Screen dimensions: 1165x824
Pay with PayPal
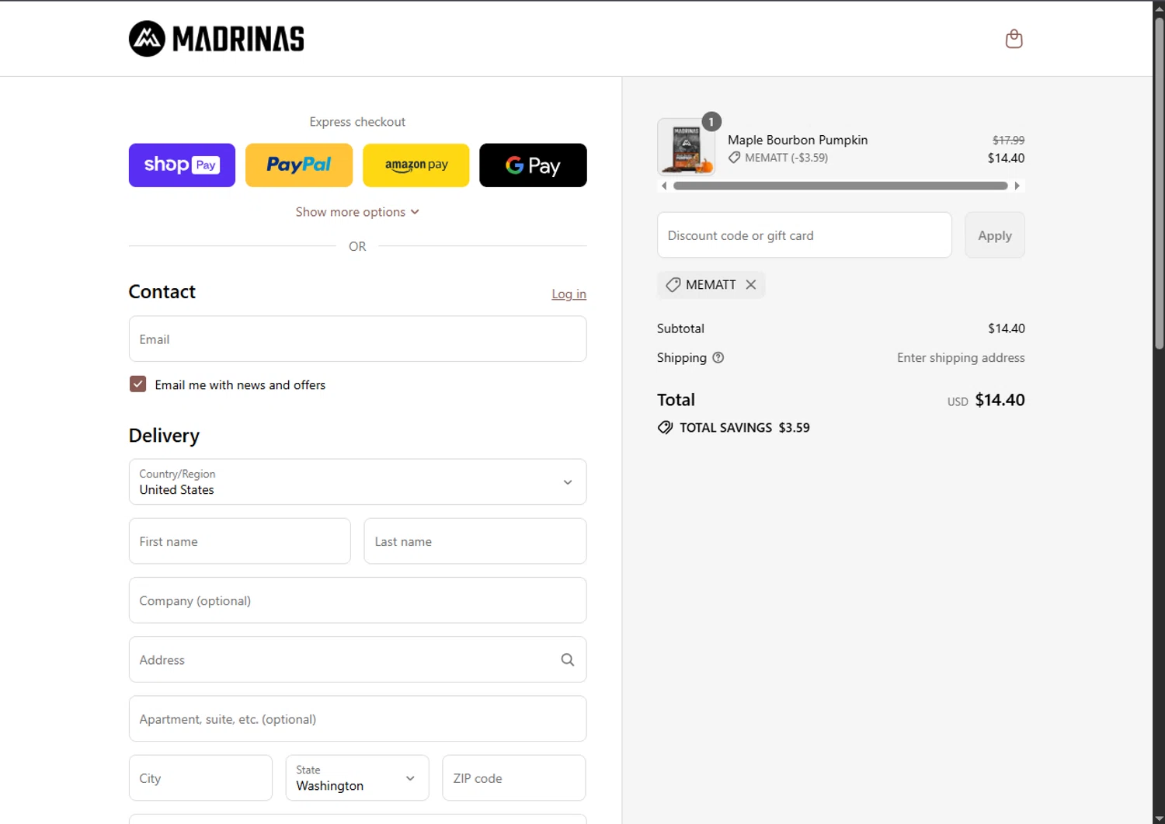coord(299,165)
